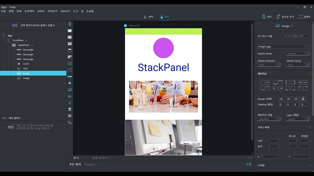Click the 뷰포트 추가 icon
Image resolution: width=314 pixels, height=176 pixels.
(x=286, y=17)
